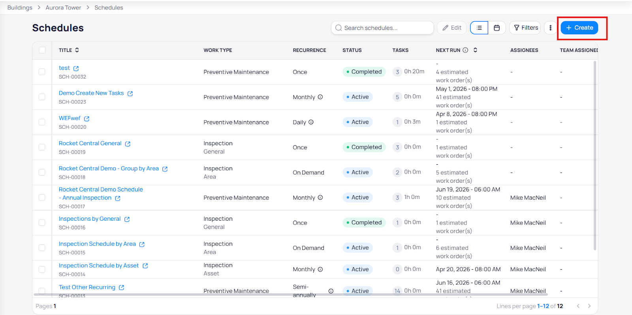The width and height of the screenshot is (632, 315).
Task: Go to Buildings in breadcrumb
Action: [20, 7]
